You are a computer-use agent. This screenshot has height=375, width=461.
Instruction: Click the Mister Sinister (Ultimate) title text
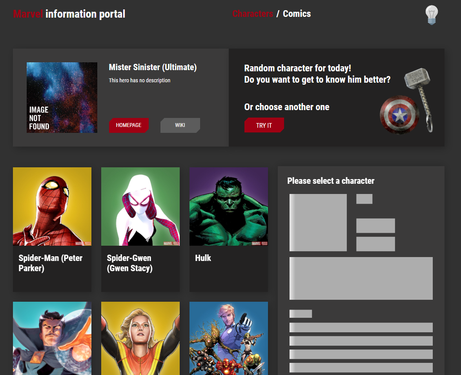152,67
